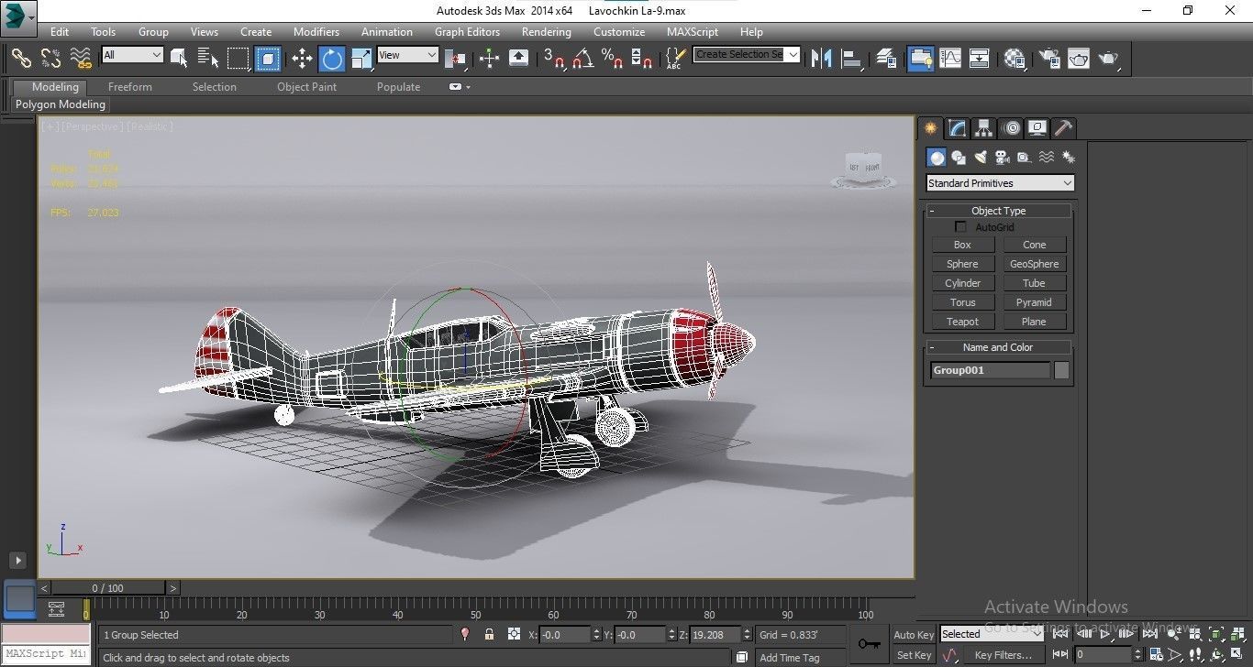
Task: Toggle the Angle Snap button
Action: pos(582,59)
